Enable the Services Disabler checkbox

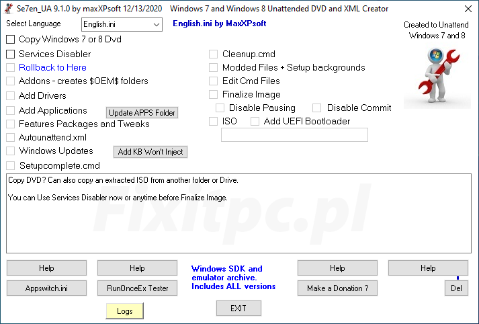coord(10,54)
